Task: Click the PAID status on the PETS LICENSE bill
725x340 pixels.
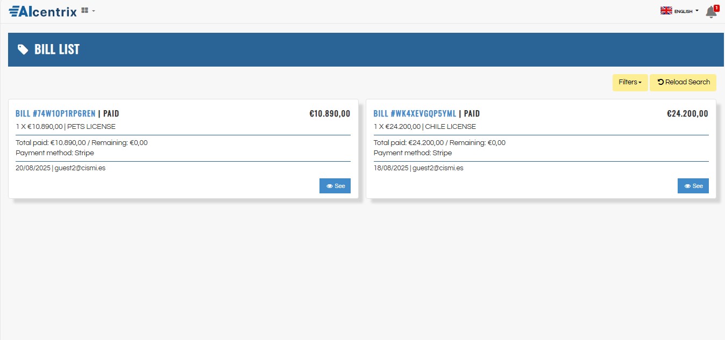Action: point(111,113)
